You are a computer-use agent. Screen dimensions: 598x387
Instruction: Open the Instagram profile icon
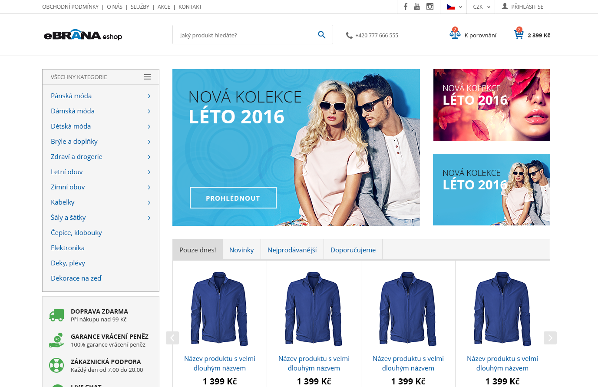point(430,7)
